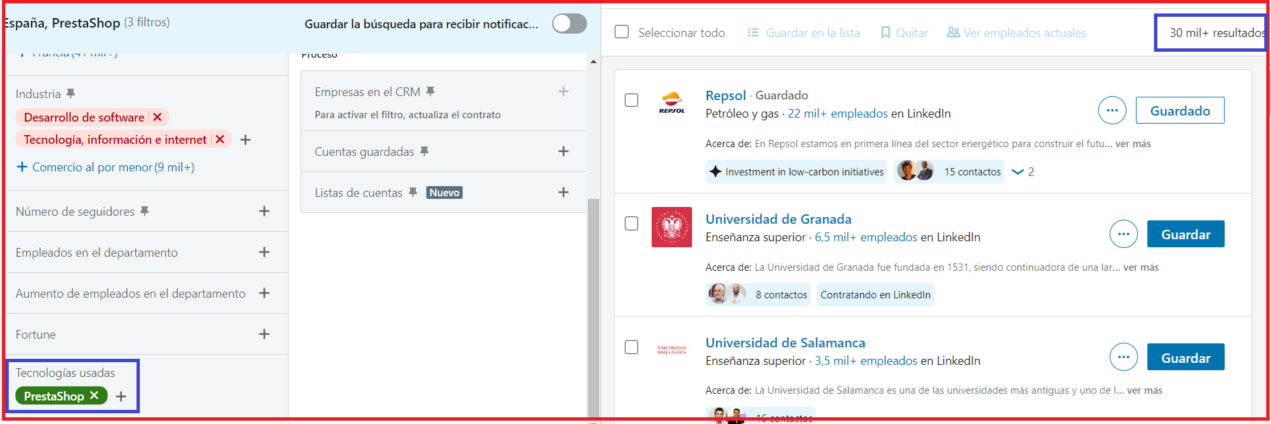Expand Universidad de Salamanca description ver más

click(x=1145, y=390)
